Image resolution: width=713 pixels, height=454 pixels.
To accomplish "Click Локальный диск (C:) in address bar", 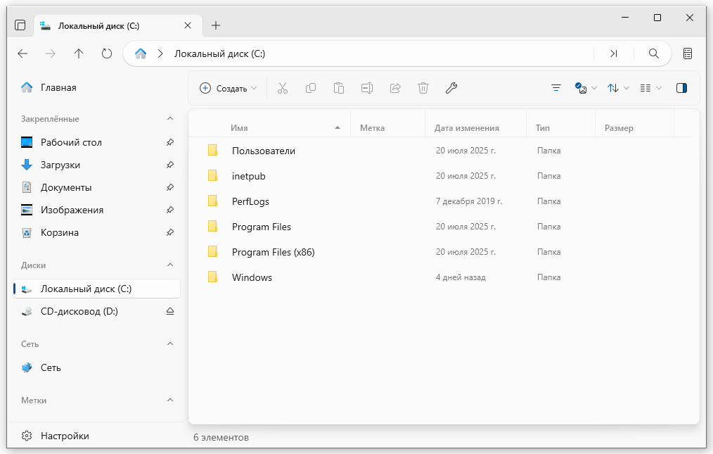I will pos(219,53).
